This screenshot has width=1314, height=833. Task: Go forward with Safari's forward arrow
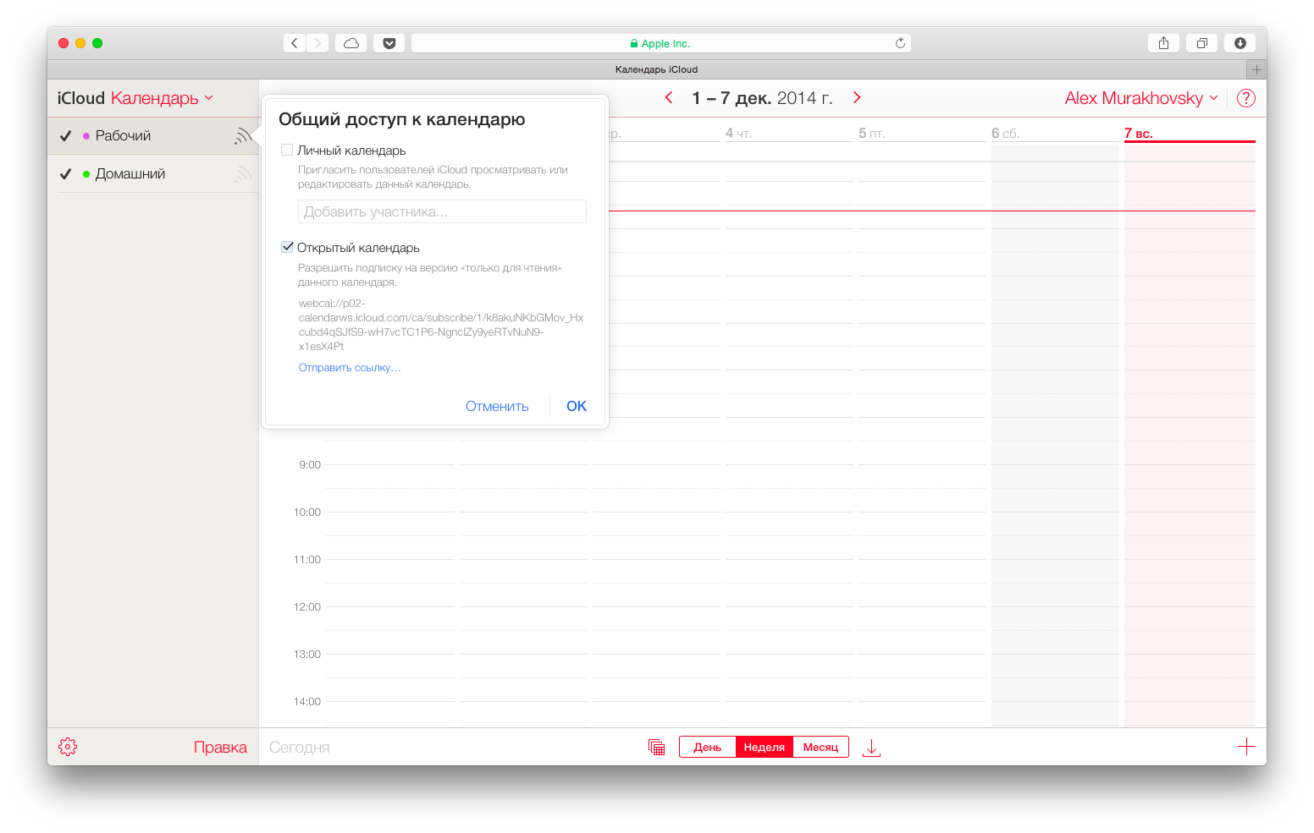(318, 43)
